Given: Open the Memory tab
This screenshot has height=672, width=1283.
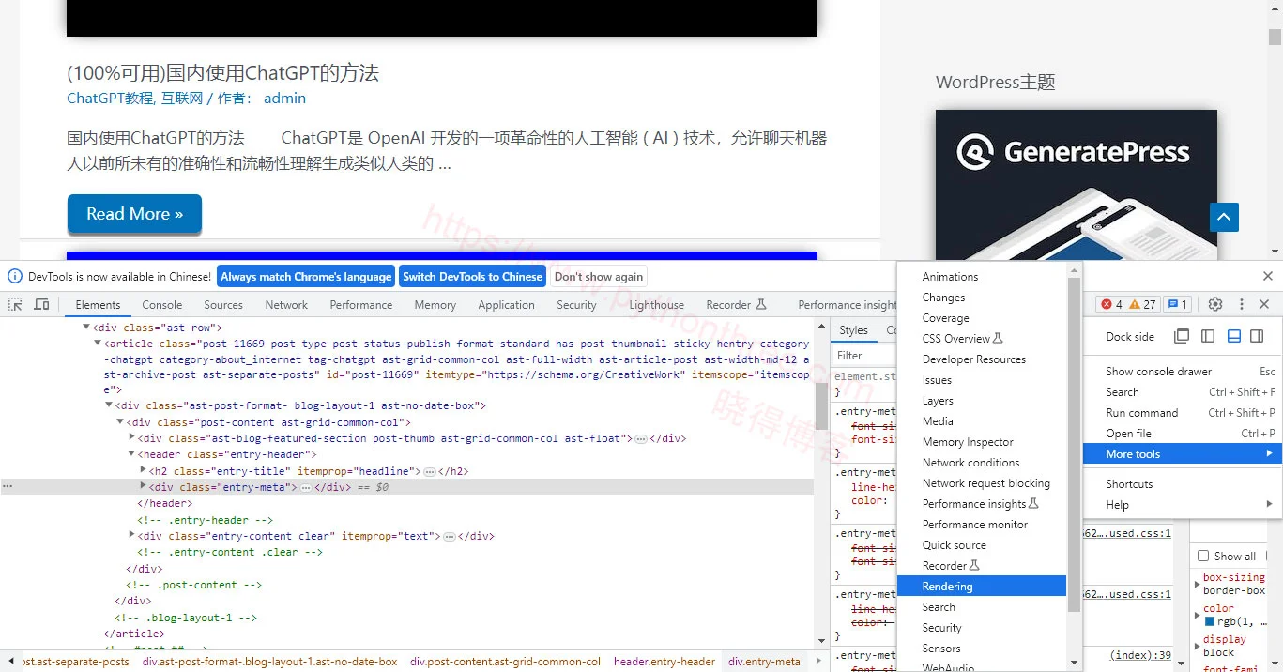Looking at the screenshot, I should tap(435, 305).
